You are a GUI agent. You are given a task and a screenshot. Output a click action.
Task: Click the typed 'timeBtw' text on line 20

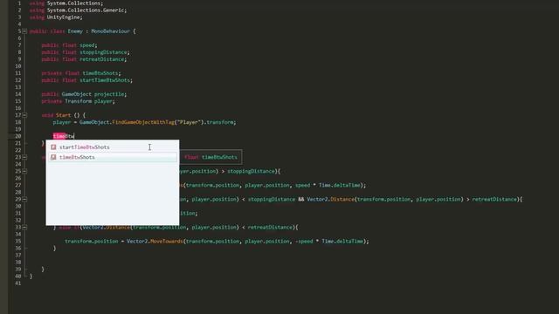coord(64,136)
